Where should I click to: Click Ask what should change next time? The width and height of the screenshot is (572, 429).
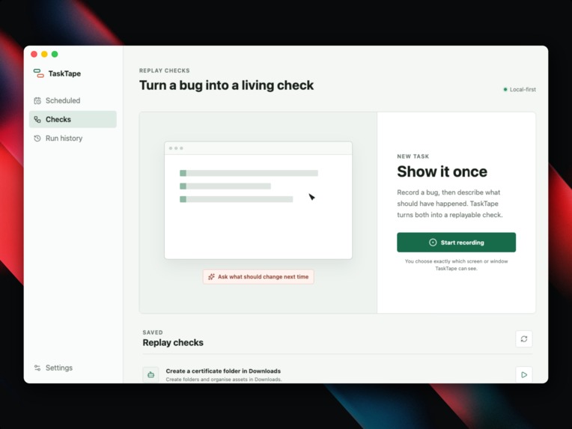258,277
